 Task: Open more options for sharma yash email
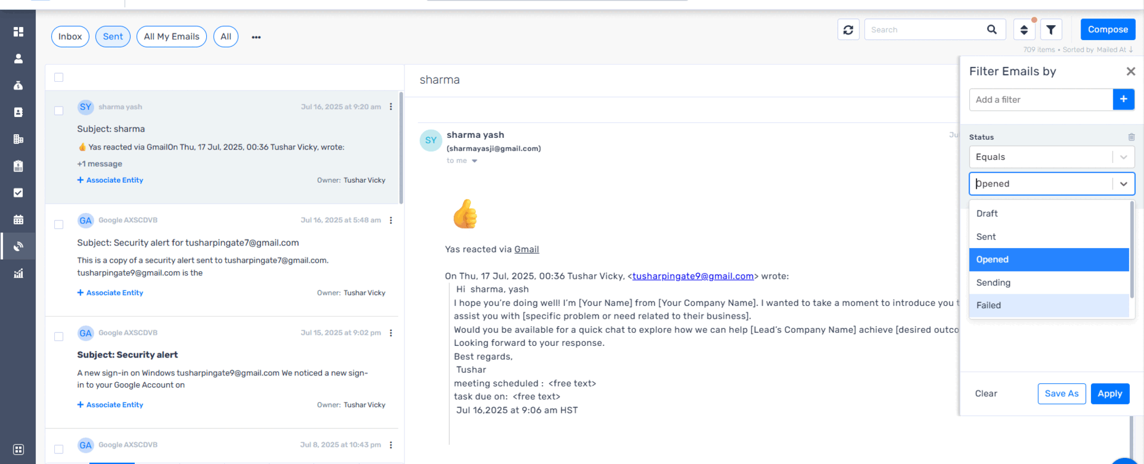[x=391, y=106]
